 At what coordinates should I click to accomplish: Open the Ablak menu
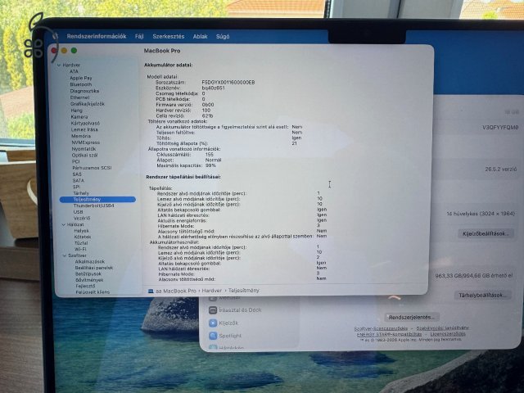click(200, 36)
